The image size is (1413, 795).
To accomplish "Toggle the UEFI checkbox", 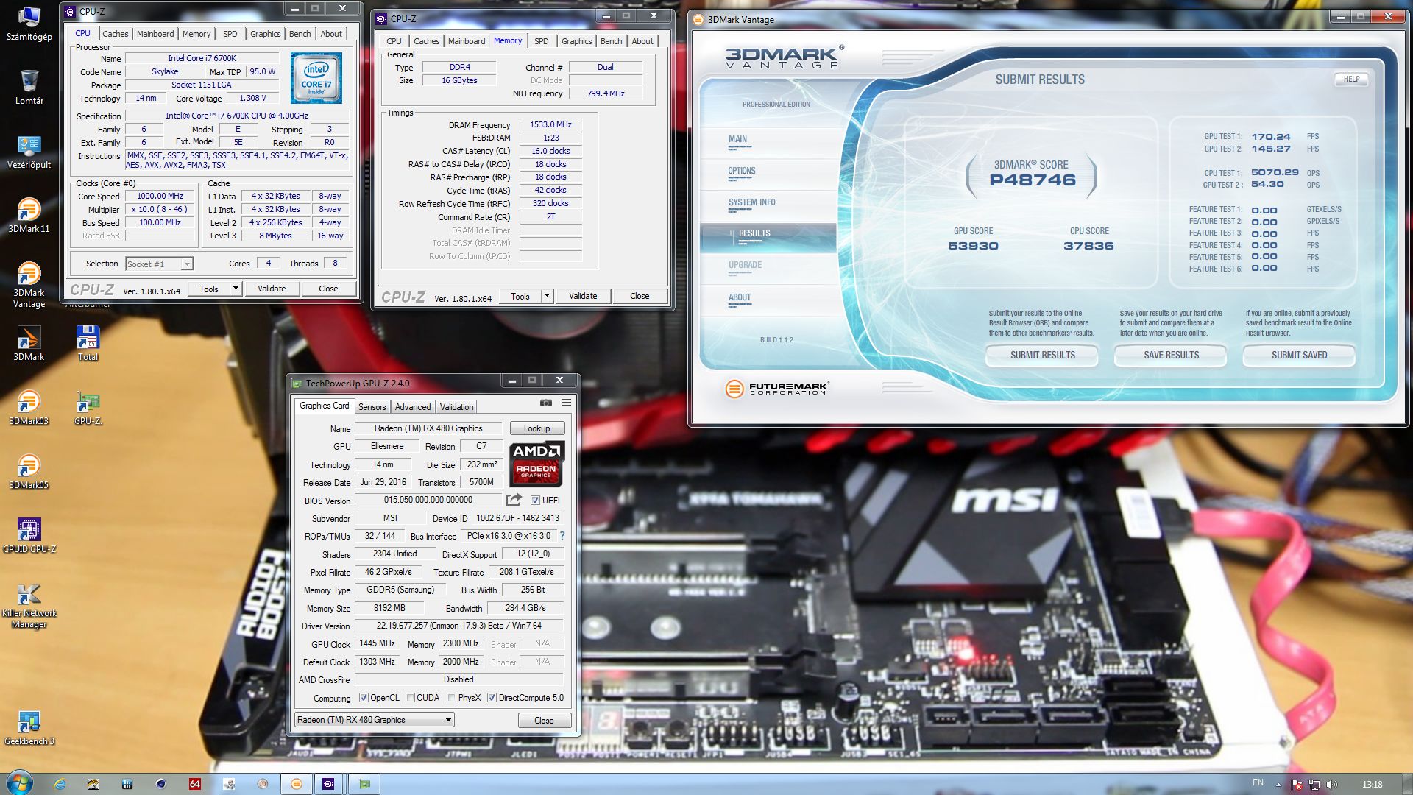I will (535, 501).
